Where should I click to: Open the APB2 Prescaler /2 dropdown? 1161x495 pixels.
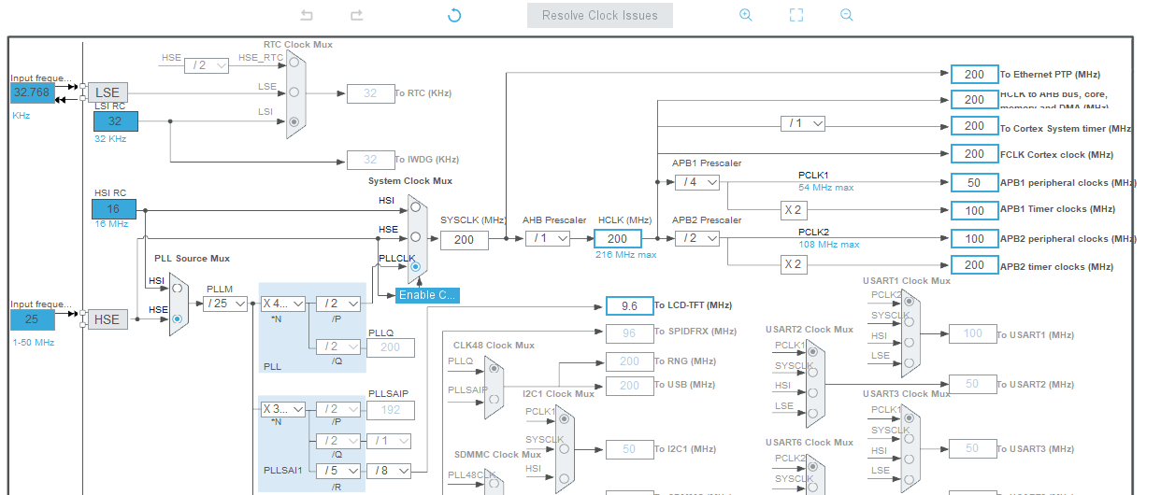(697, 239)
